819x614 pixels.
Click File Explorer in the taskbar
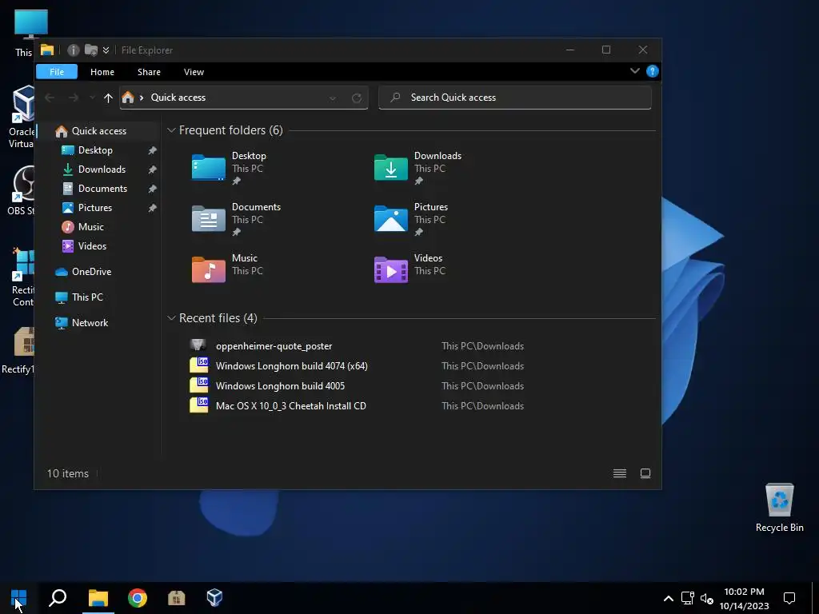(x=98, y=598)
